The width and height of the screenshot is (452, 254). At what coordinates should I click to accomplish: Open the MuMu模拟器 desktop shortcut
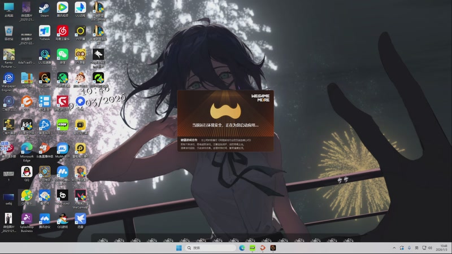[x=62, y=176]
